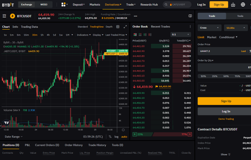
Task: Set order quantity to 75%
Action: (237, 76)
